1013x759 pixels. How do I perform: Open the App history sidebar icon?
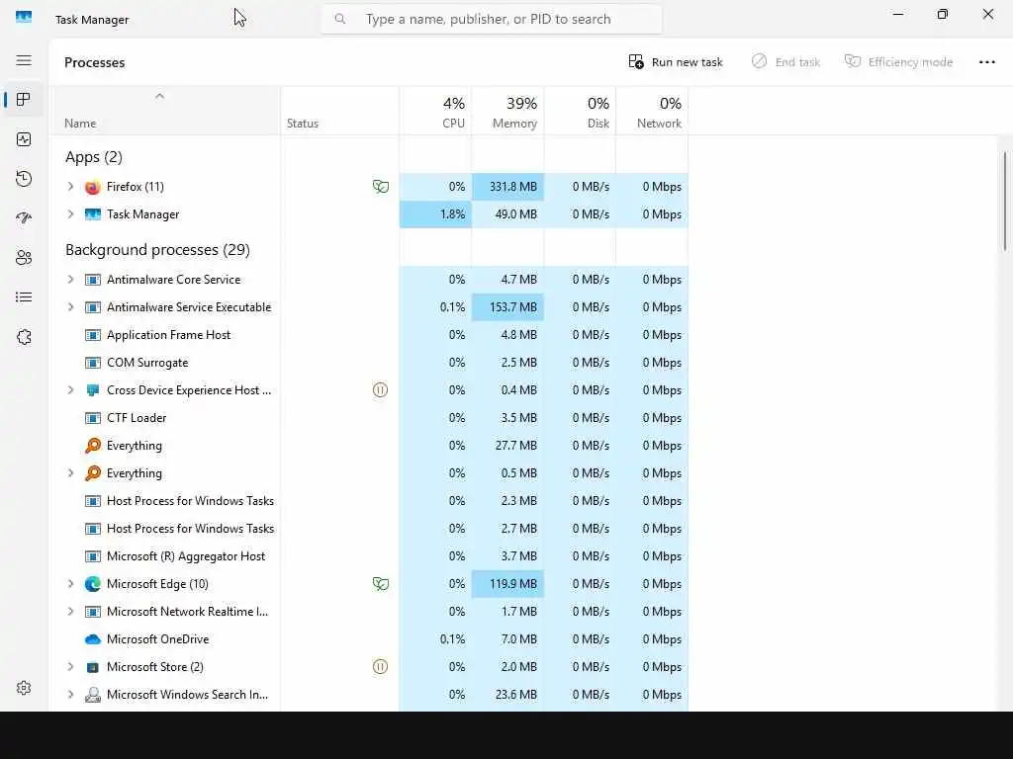24,179
